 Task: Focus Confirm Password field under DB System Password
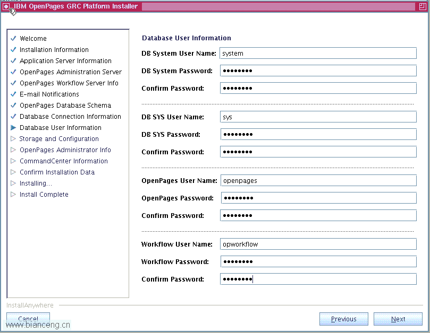click(x=318, y=89)
